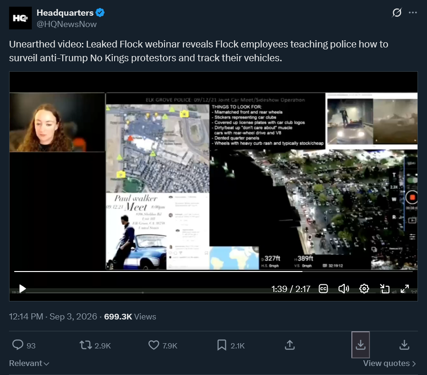Open the @HQNewsNow handle link
Image resolution: width=427 pixels, height=375 pixels.
click(67, 24)
